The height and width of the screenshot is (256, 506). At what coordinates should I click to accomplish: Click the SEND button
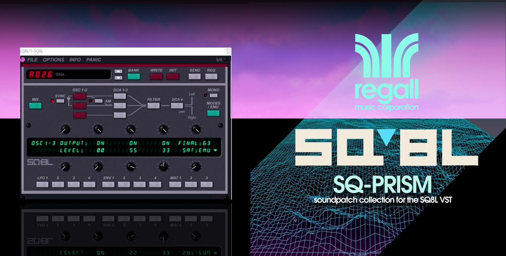[x=194, y=76]
